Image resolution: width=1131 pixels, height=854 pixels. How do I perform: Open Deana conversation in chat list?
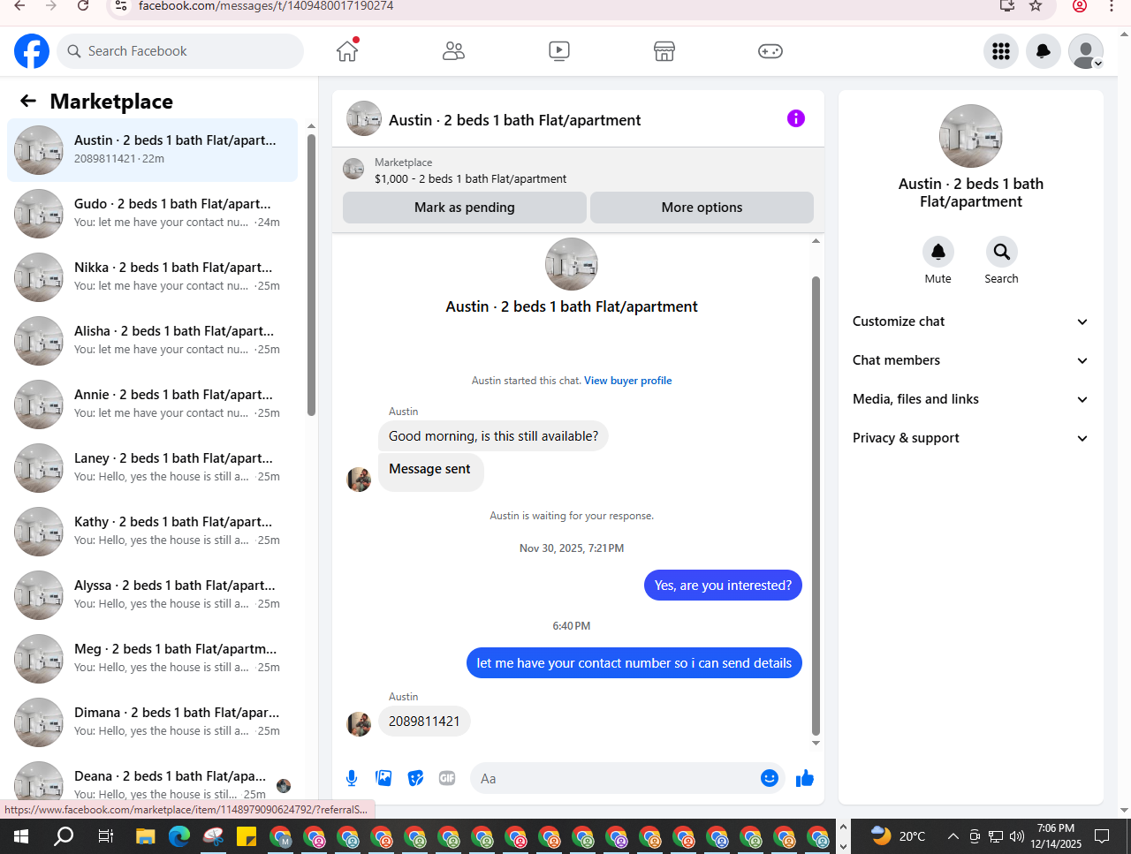[x=152, y=782]
